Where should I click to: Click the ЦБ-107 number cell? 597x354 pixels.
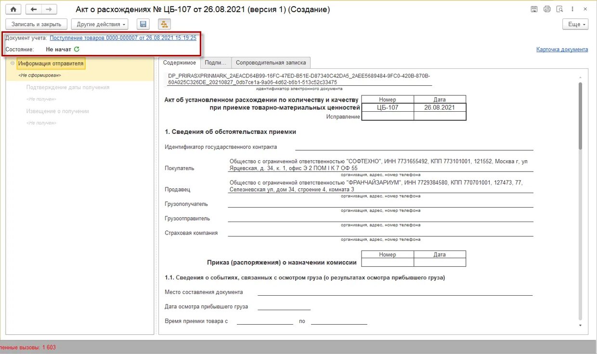tap(388, 107)
